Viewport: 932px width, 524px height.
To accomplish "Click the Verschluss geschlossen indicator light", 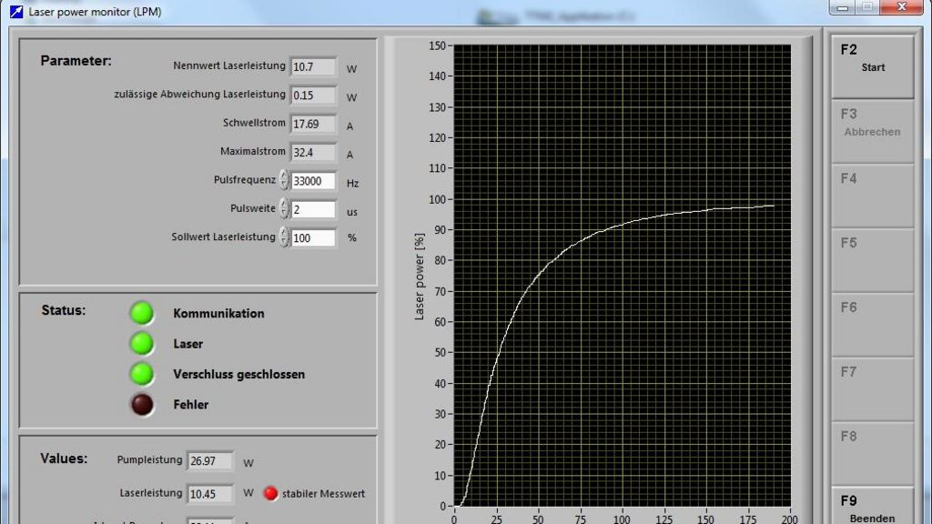I will coord(141,374).
